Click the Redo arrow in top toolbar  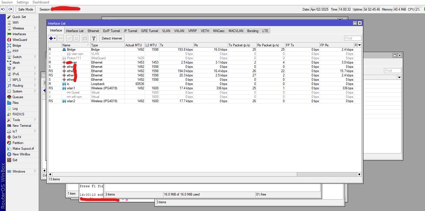click(10, 9)
